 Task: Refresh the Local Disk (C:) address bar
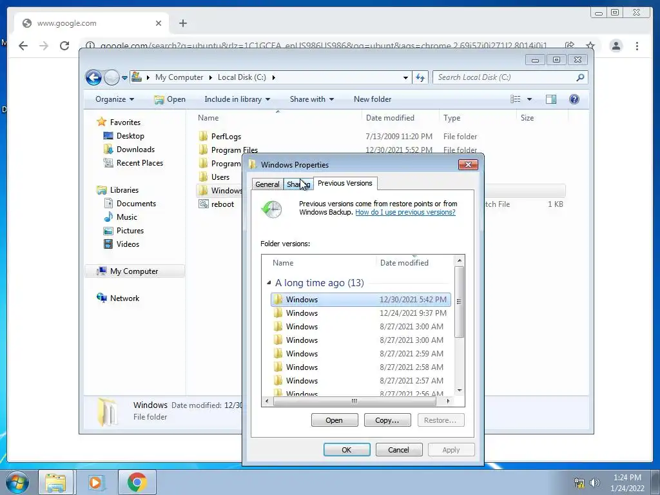click(420, 77)
